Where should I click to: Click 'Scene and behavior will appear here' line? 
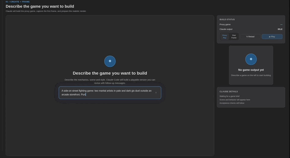pyautogui.click(x=235, y=100)
